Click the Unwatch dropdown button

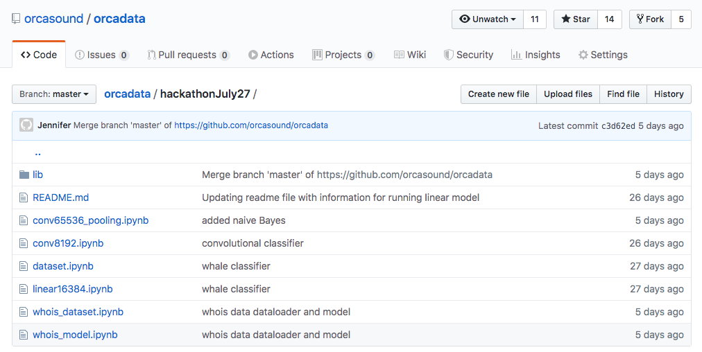(x=488, y=19)
